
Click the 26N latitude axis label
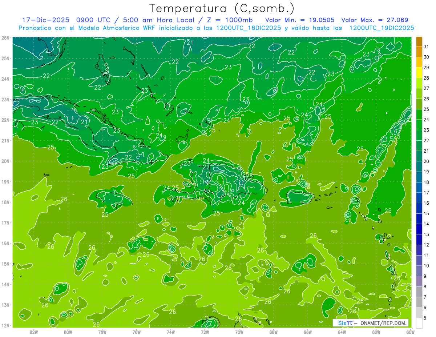coord(5,38)
